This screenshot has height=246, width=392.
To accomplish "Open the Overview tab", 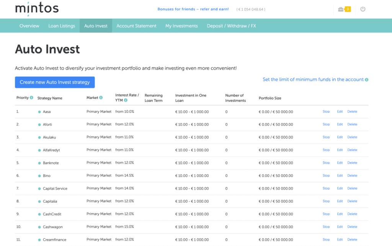I will pyautogui.click(x=29, y=26).
